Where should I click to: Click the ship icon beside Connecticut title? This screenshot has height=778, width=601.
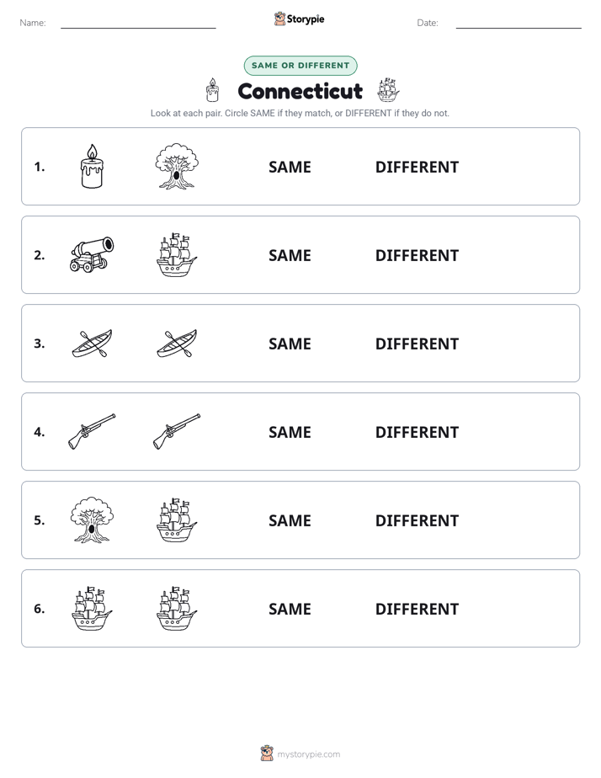(x=388, y=90)
